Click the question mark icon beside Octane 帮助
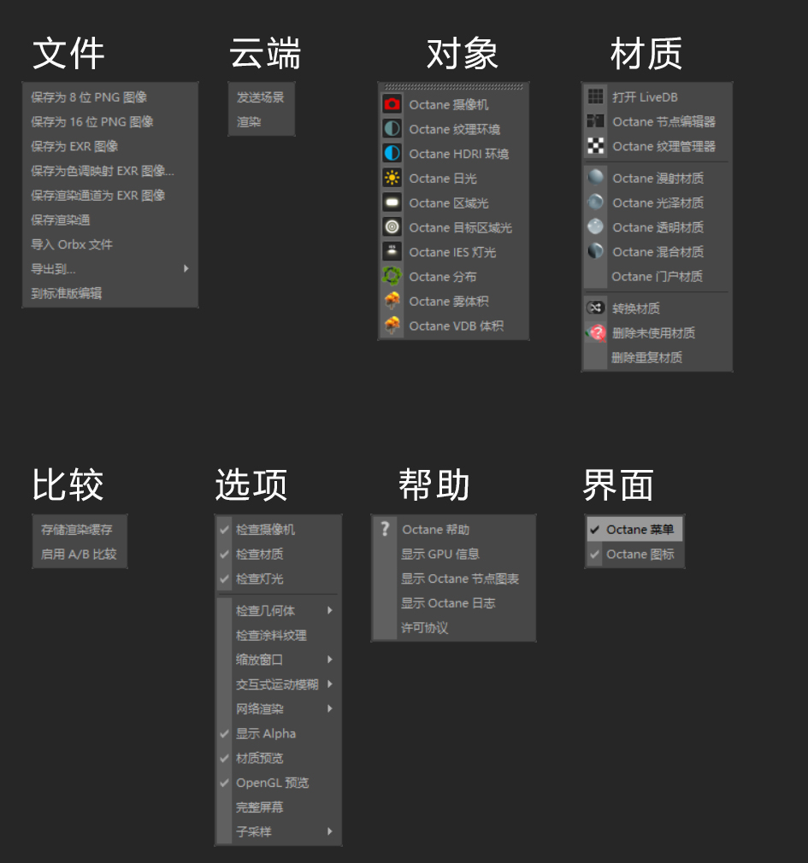 (x=385, y=529)
